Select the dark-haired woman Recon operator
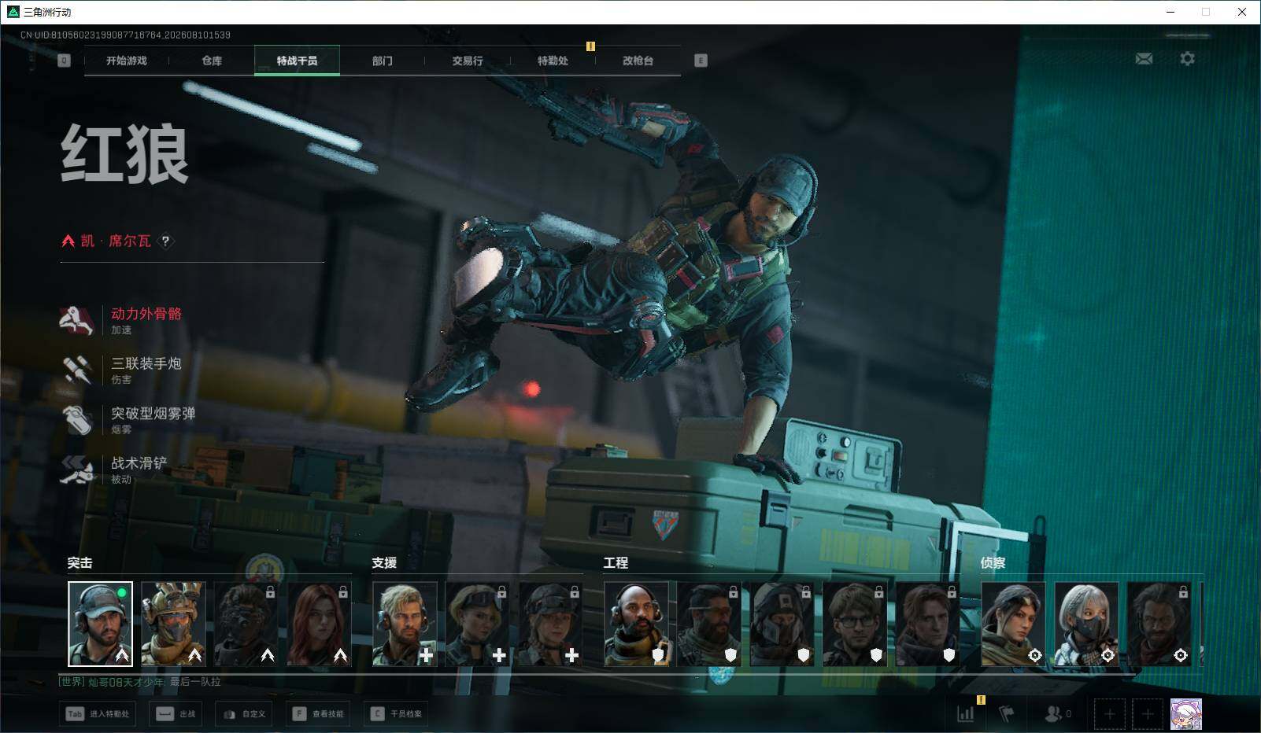 [x=1013, y=624]
